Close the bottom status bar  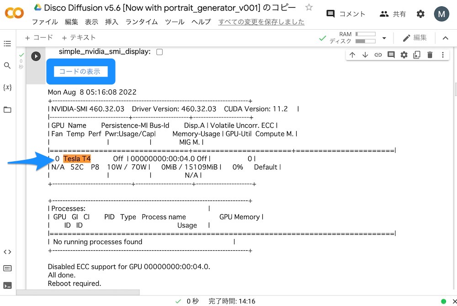pyautogui.click(x=454, y=301)
